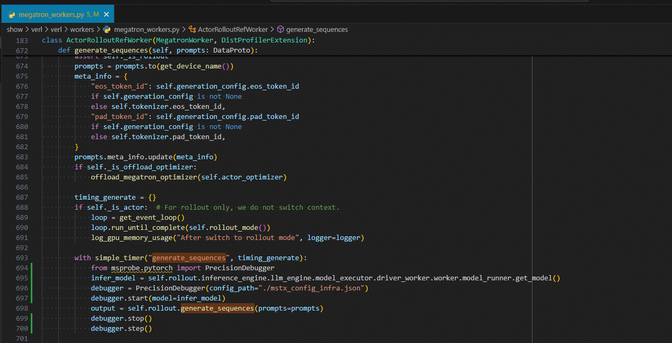
Task: Click highlighted "generate_sequences" string on line 693
Action: (189, 258)
